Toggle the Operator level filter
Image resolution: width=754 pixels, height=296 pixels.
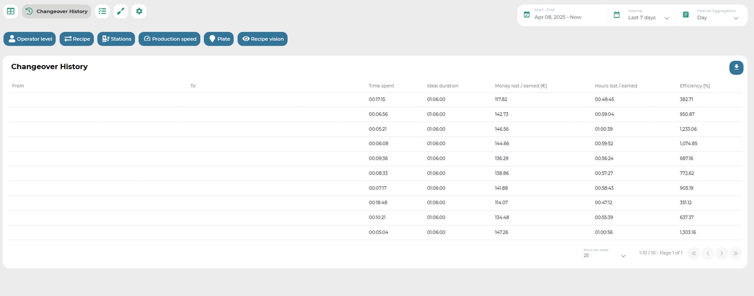[x=30, y=39]
